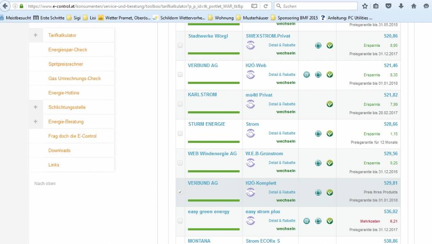
Task: Enable the STURM ENERGIE checkbox
Action: pyautogui.click(x=180, y=134)
